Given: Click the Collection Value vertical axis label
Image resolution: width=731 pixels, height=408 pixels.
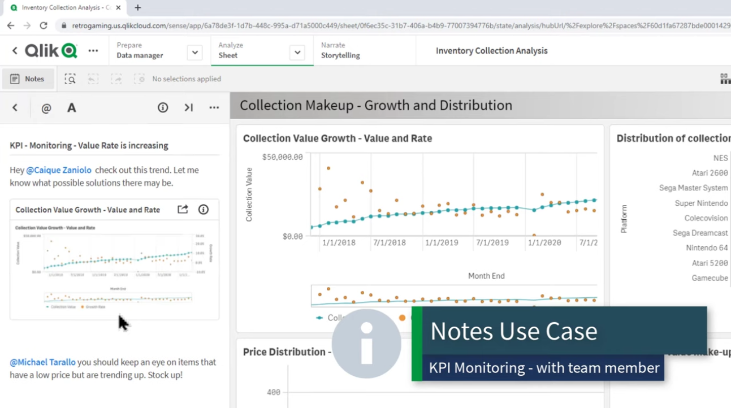Looking at the screenshot, I should pos(249,194).
